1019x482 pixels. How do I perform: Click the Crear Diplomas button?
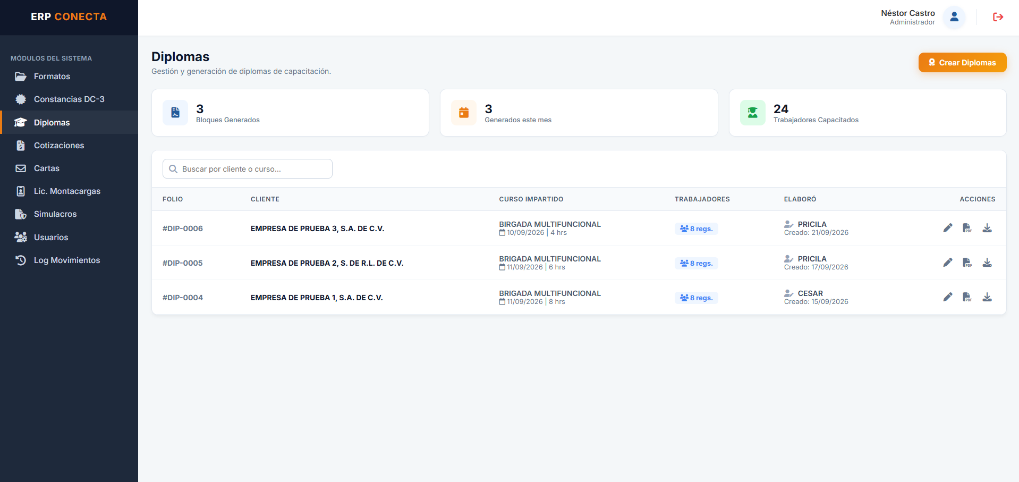click(962, 63)
